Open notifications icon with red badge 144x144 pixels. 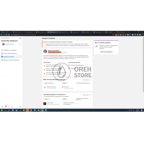pyautogui.click(x=6, y=107)
